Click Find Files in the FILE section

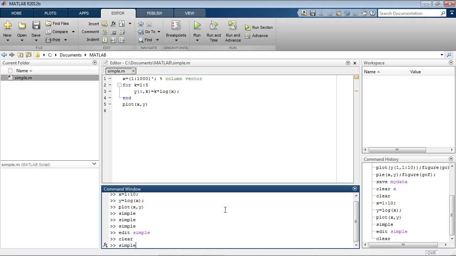[57, 23]
